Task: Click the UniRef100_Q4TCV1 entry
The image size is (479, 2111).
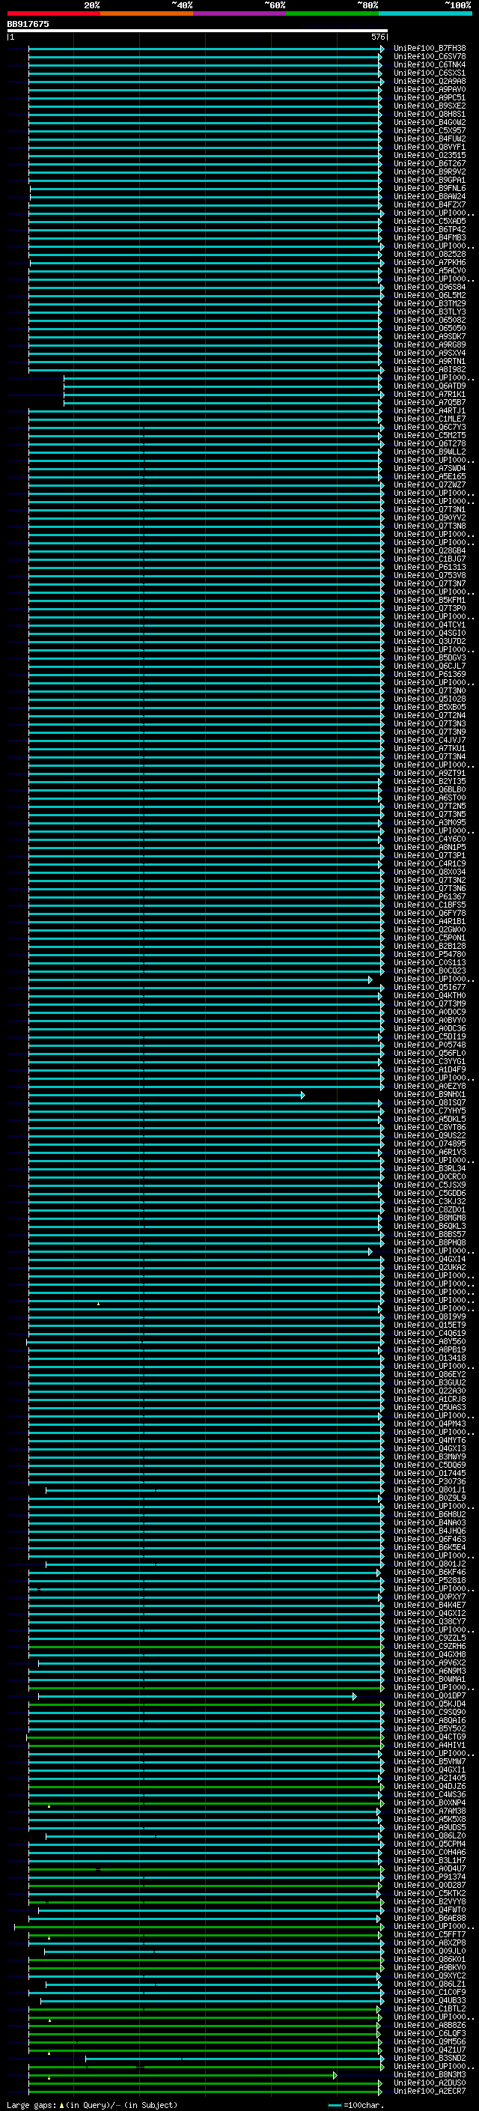Action: pyautogui.click(x=430, y=625)
